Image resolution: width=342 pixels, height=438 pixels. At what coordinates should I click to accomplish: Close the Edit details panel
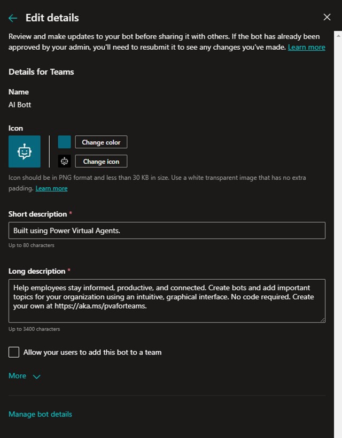pyautogui.click(x=327, y=17)
